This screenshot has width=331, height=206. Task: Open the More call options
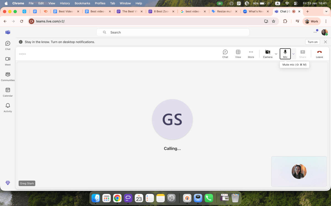tap(251, 54)
